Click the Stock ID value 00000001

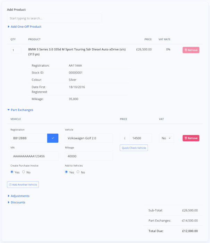click(x=76, y=73)
